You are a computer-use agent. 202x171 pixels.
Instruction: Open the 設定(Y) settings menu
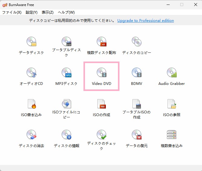(31, 12)
